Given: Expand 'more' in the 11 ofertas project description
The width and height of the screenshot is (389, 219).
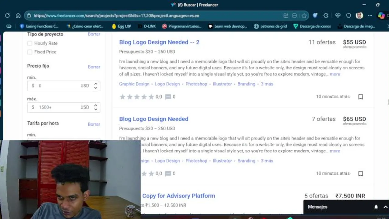Looking at the screenshot, I should pyautogui.click(x=335, y=74).
